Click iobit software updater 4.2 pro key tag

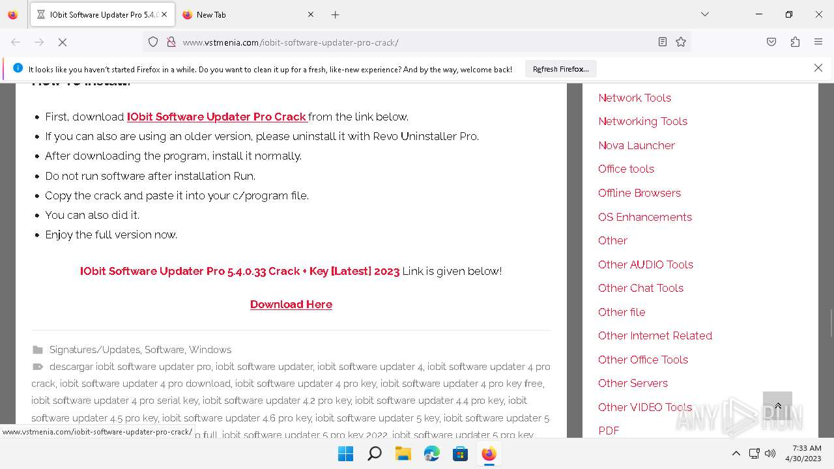277,401
